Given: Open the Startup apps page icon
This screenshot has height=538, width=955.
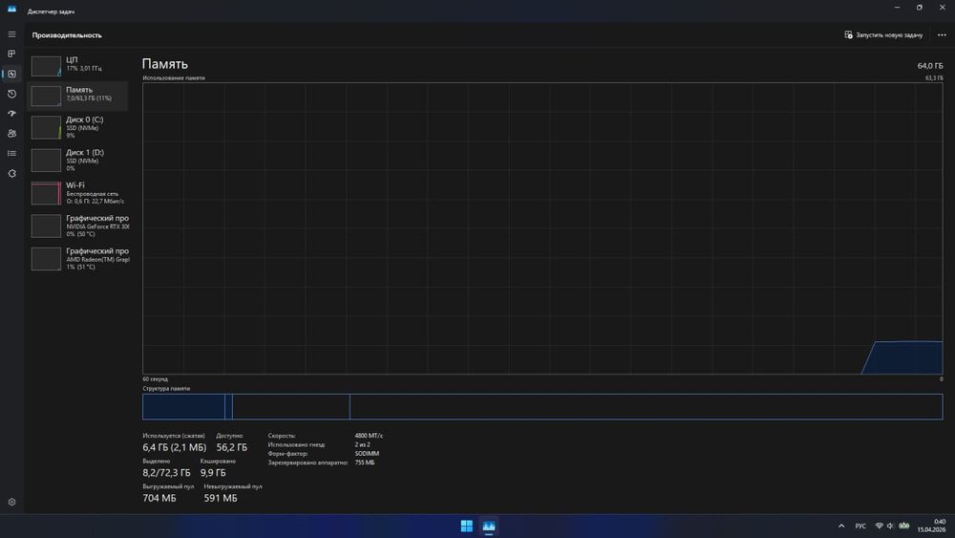Looking at the screenshot, I should 11,114.
